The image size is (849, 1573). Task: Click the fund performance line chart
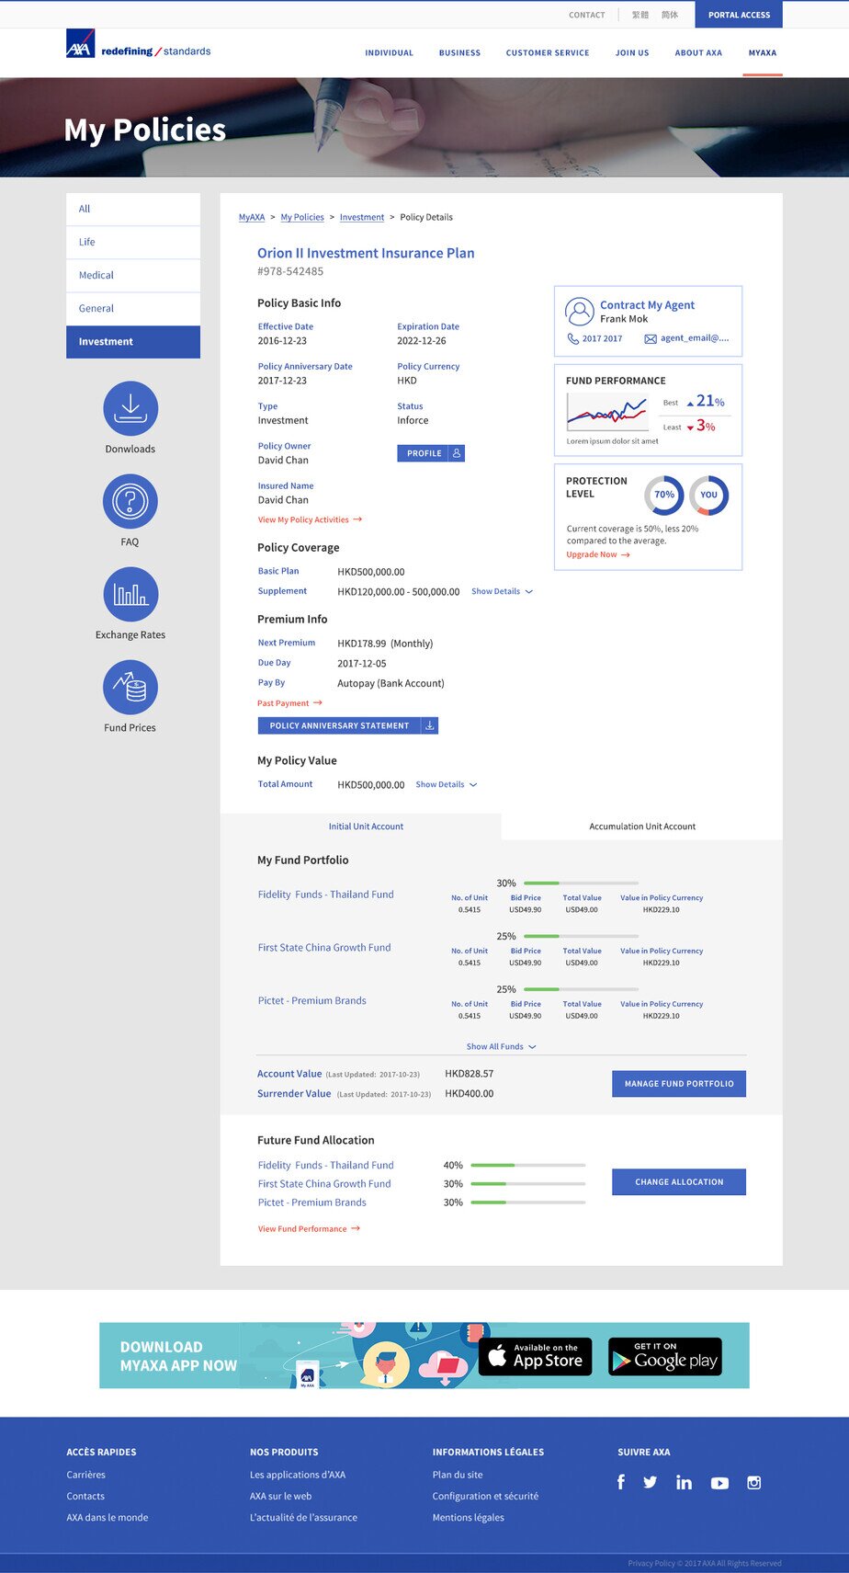coord(607,412)
